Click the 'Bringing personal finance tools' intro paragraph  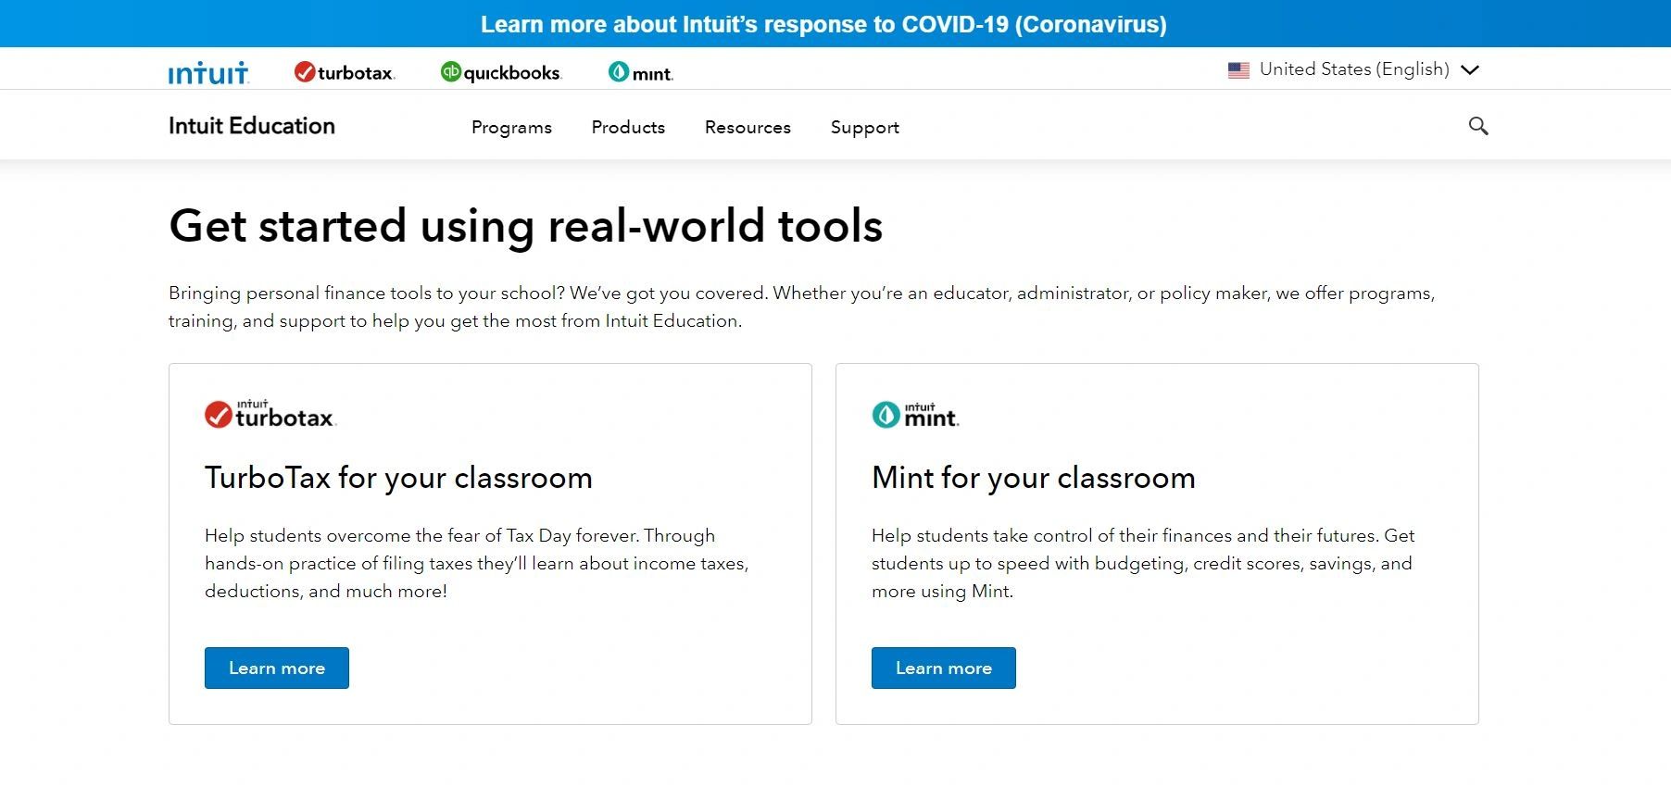[802, 306]
